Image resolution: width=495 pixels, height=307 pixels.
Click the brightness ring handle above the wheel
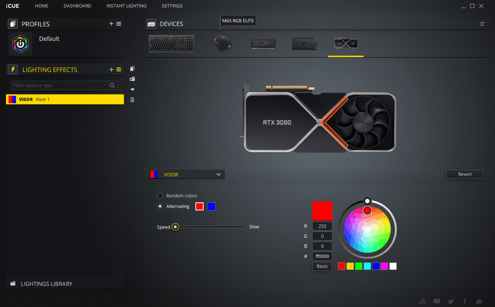pos(367,201)
